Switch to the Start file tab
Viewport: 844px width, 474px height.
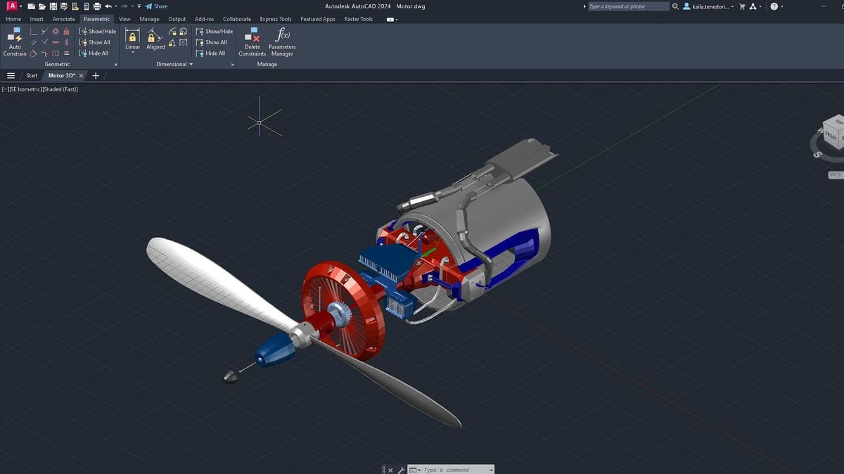[x=32, y=75]
